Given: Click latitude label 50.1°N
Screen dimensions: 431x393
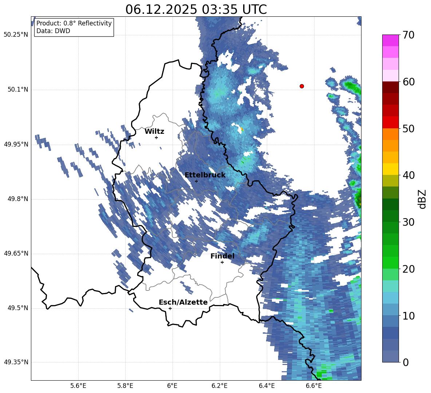Looking at the screenshot, I should click(18, 90).
